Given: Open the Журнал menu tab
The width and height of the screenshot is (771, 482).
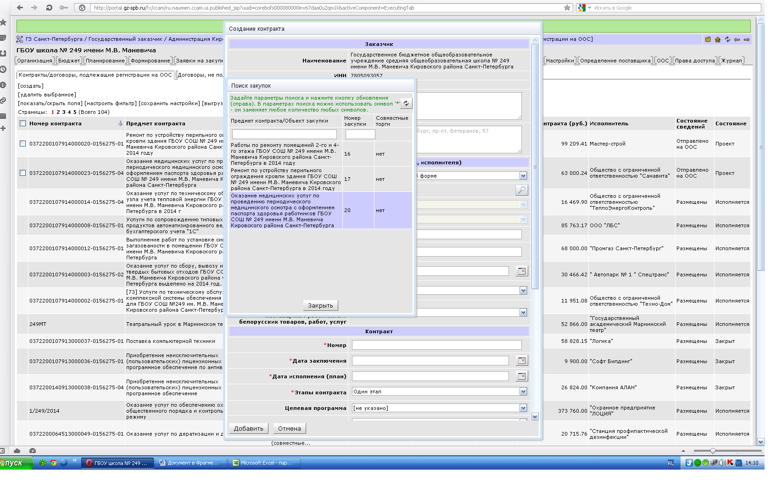Looking at the screenshot, I should (732, 61).
